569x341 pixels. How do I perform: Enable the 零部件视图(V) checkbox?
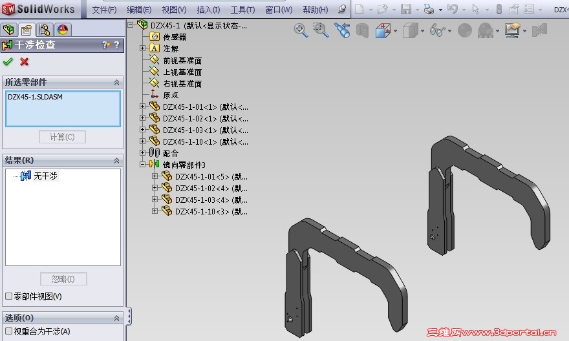(8, 296)
